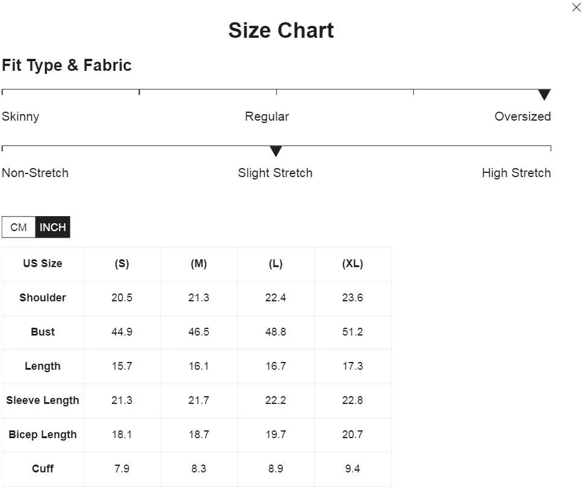The width and height of the screenshot is (584, 488).
Task: Click the Slight Stretch marker triangle
Action: (x=276, y=151)
